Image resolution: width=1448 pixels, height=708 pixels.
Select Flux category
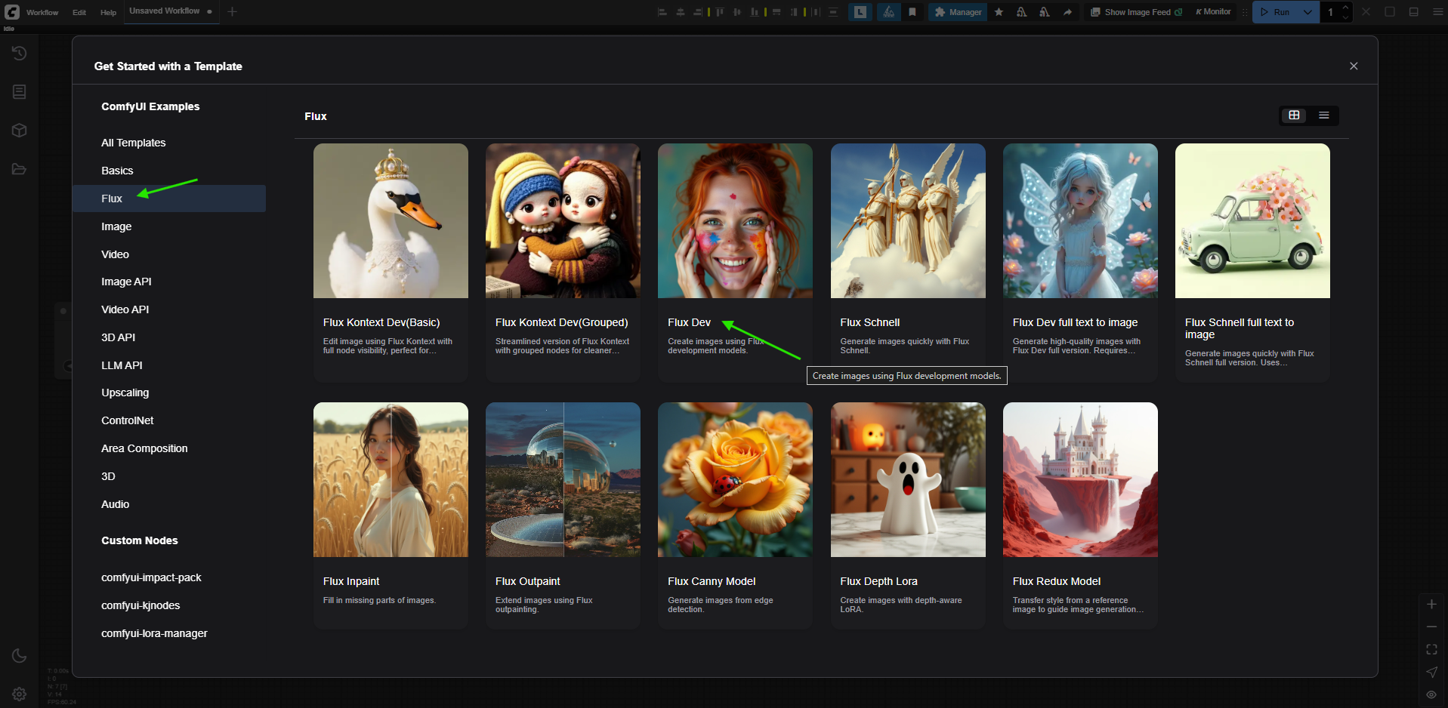[x=169, y=199]
